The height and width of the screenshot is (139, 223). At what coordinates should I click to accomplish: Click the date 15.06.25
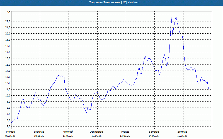coord(182,136)
